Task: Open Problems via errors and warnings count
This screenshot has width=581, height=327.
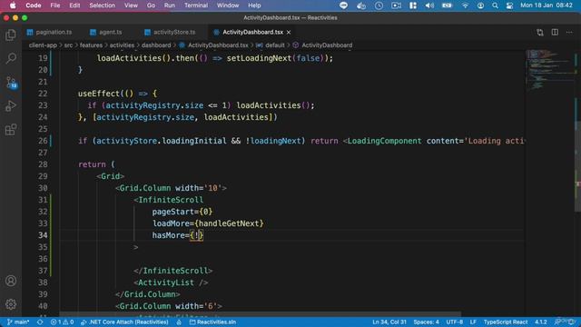Action: (62, 322)
